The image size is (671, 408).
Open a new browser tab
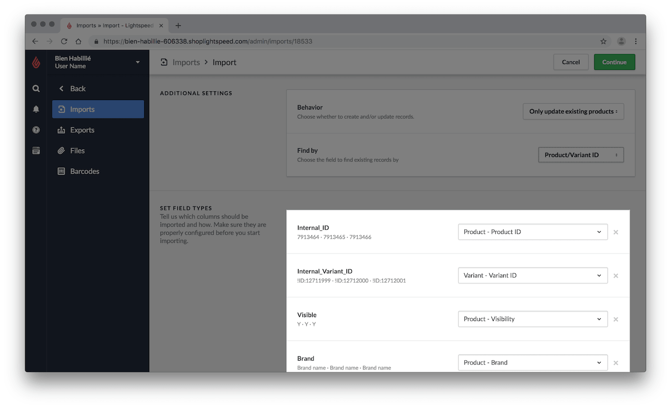pos(178,25)
